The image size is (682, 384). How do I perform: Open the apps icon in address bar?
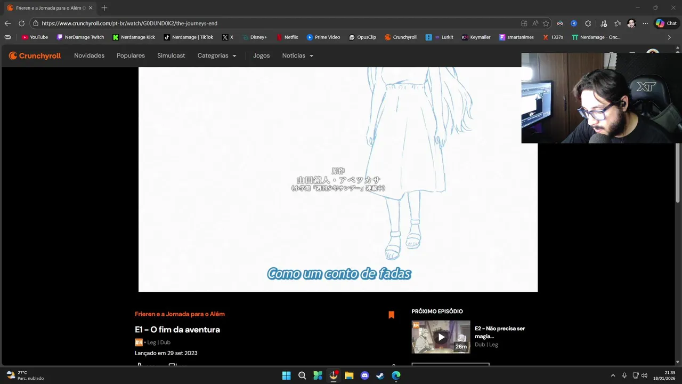[524, 23]
